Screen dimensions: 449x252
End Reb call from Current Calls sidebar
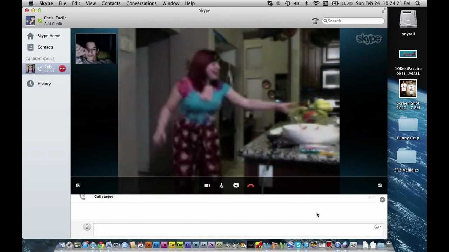(62, 69)
